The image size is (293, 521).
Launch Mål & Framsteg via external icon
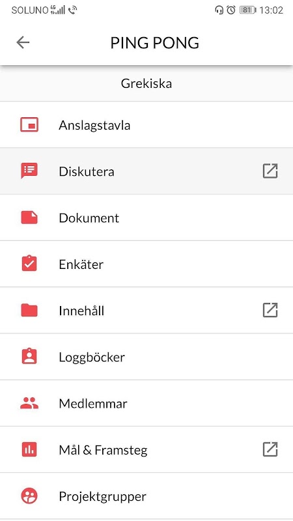pos(270,449)
